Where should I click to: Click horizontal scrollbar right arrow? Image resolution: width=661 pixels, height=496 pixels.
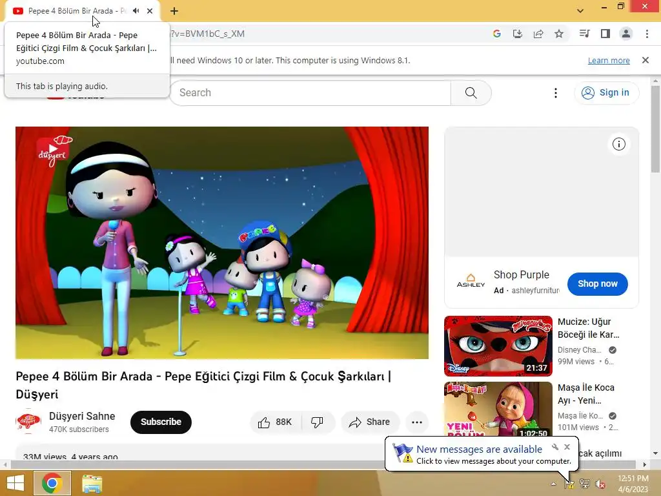tap(644, 464)
